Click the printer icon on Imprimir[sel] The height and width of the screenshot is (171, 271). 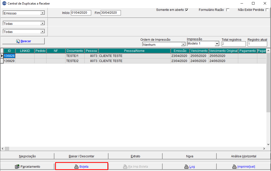coord(234,167)
